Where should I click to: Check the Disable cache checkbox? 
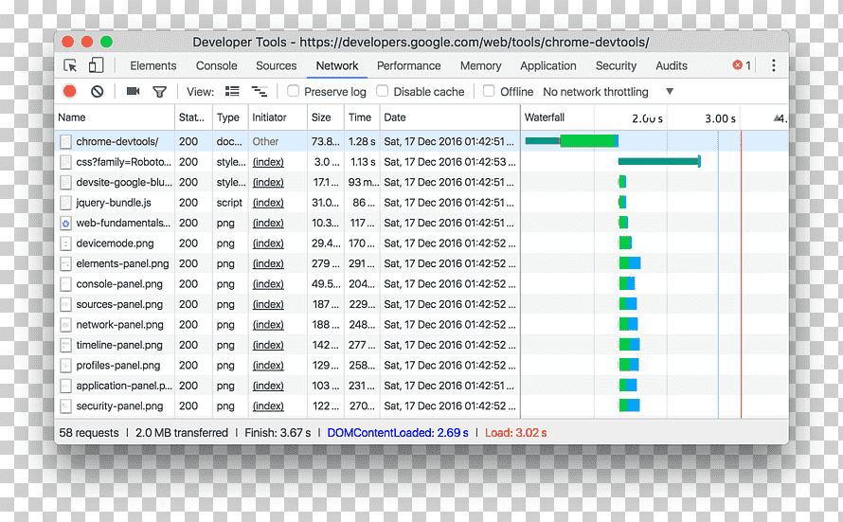point(383,91)
